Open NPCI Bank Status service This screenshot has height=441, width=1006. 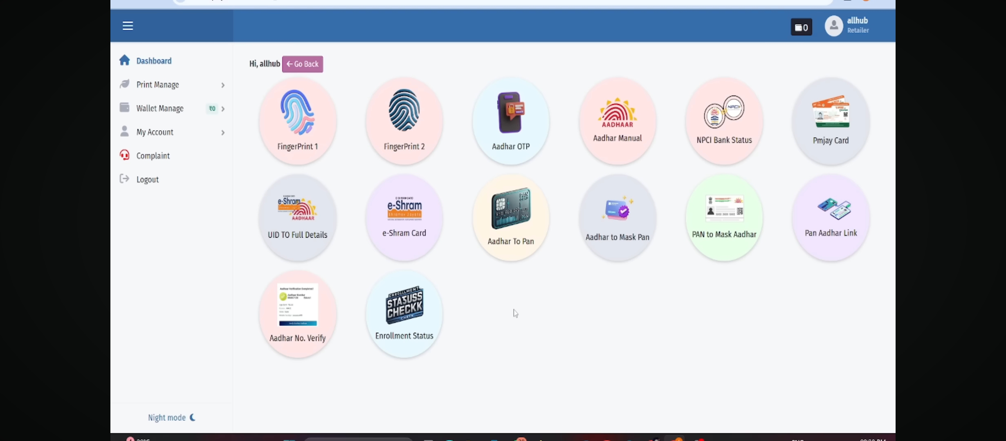point(724,121)
